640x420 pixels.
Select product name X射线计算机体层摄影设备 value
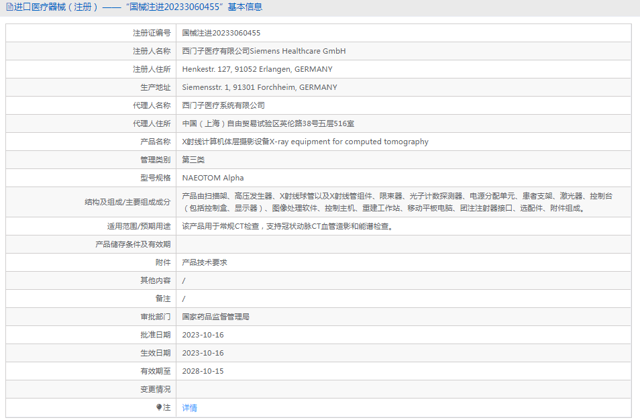(305, 142)
